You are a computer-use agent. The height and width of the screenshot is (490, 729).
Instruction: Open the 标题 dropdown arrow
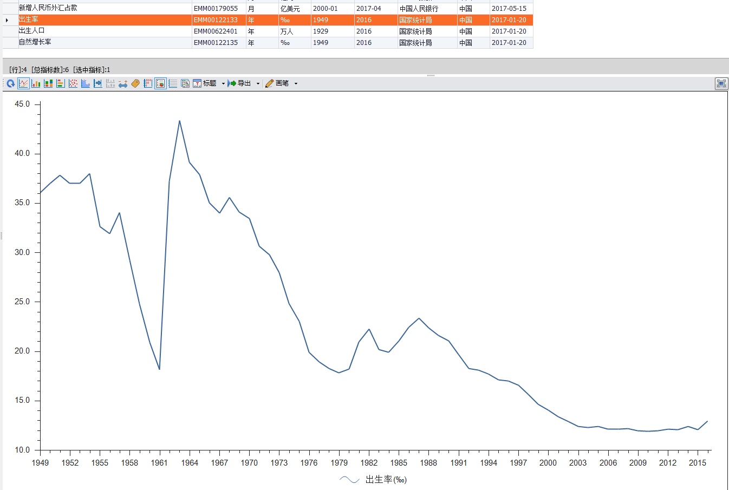pos(223,83)
